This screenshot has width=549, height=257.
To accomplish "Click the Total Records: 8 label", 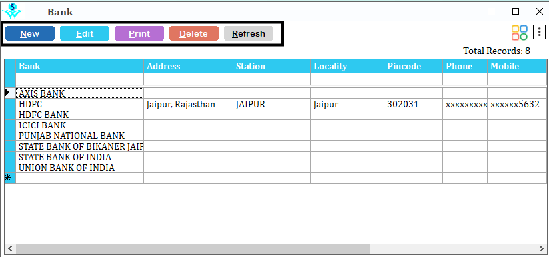I will pos(496,51).
